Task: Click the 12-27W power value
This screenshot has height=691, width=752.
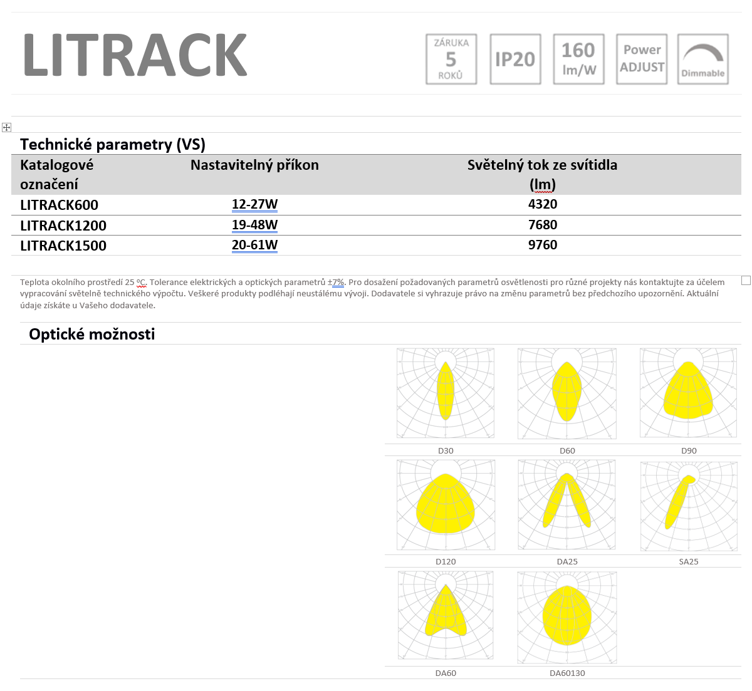Action: [254, 204]
